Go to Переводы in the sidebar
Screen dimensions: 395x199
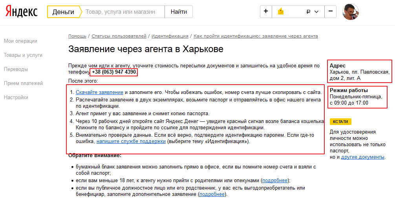click(x=16, y=69)
